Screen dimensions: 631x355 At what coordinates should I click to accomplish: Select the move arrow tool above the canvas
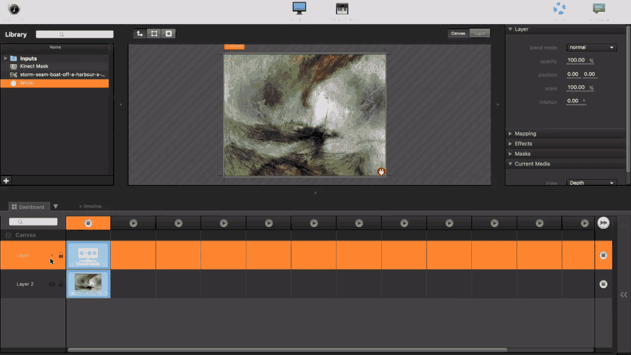coord(139,34)
